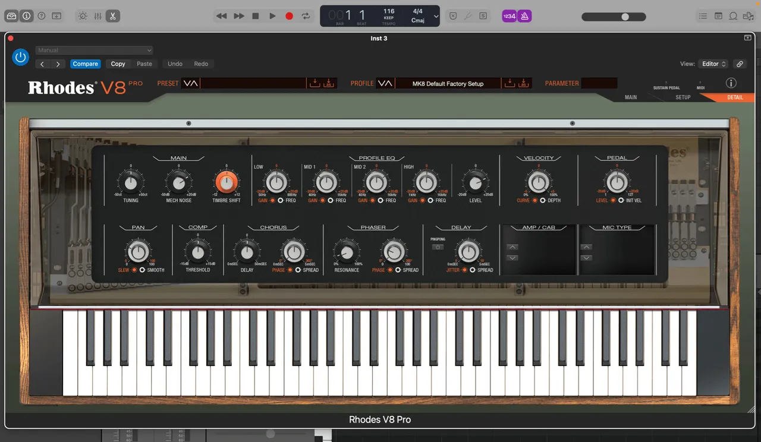Switch to the MAIN tab

pyautogui.click(x=631, y=97)
